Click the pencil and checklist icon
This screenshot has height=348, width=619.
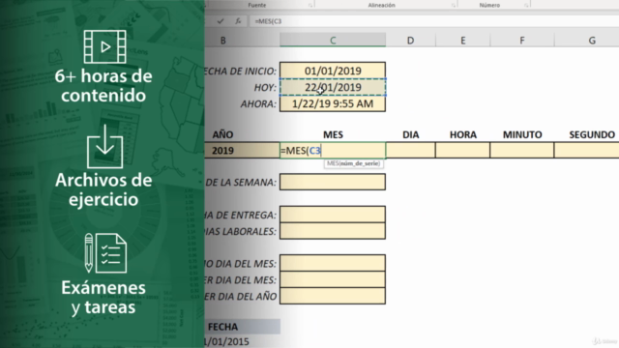[x=105, y=253]
